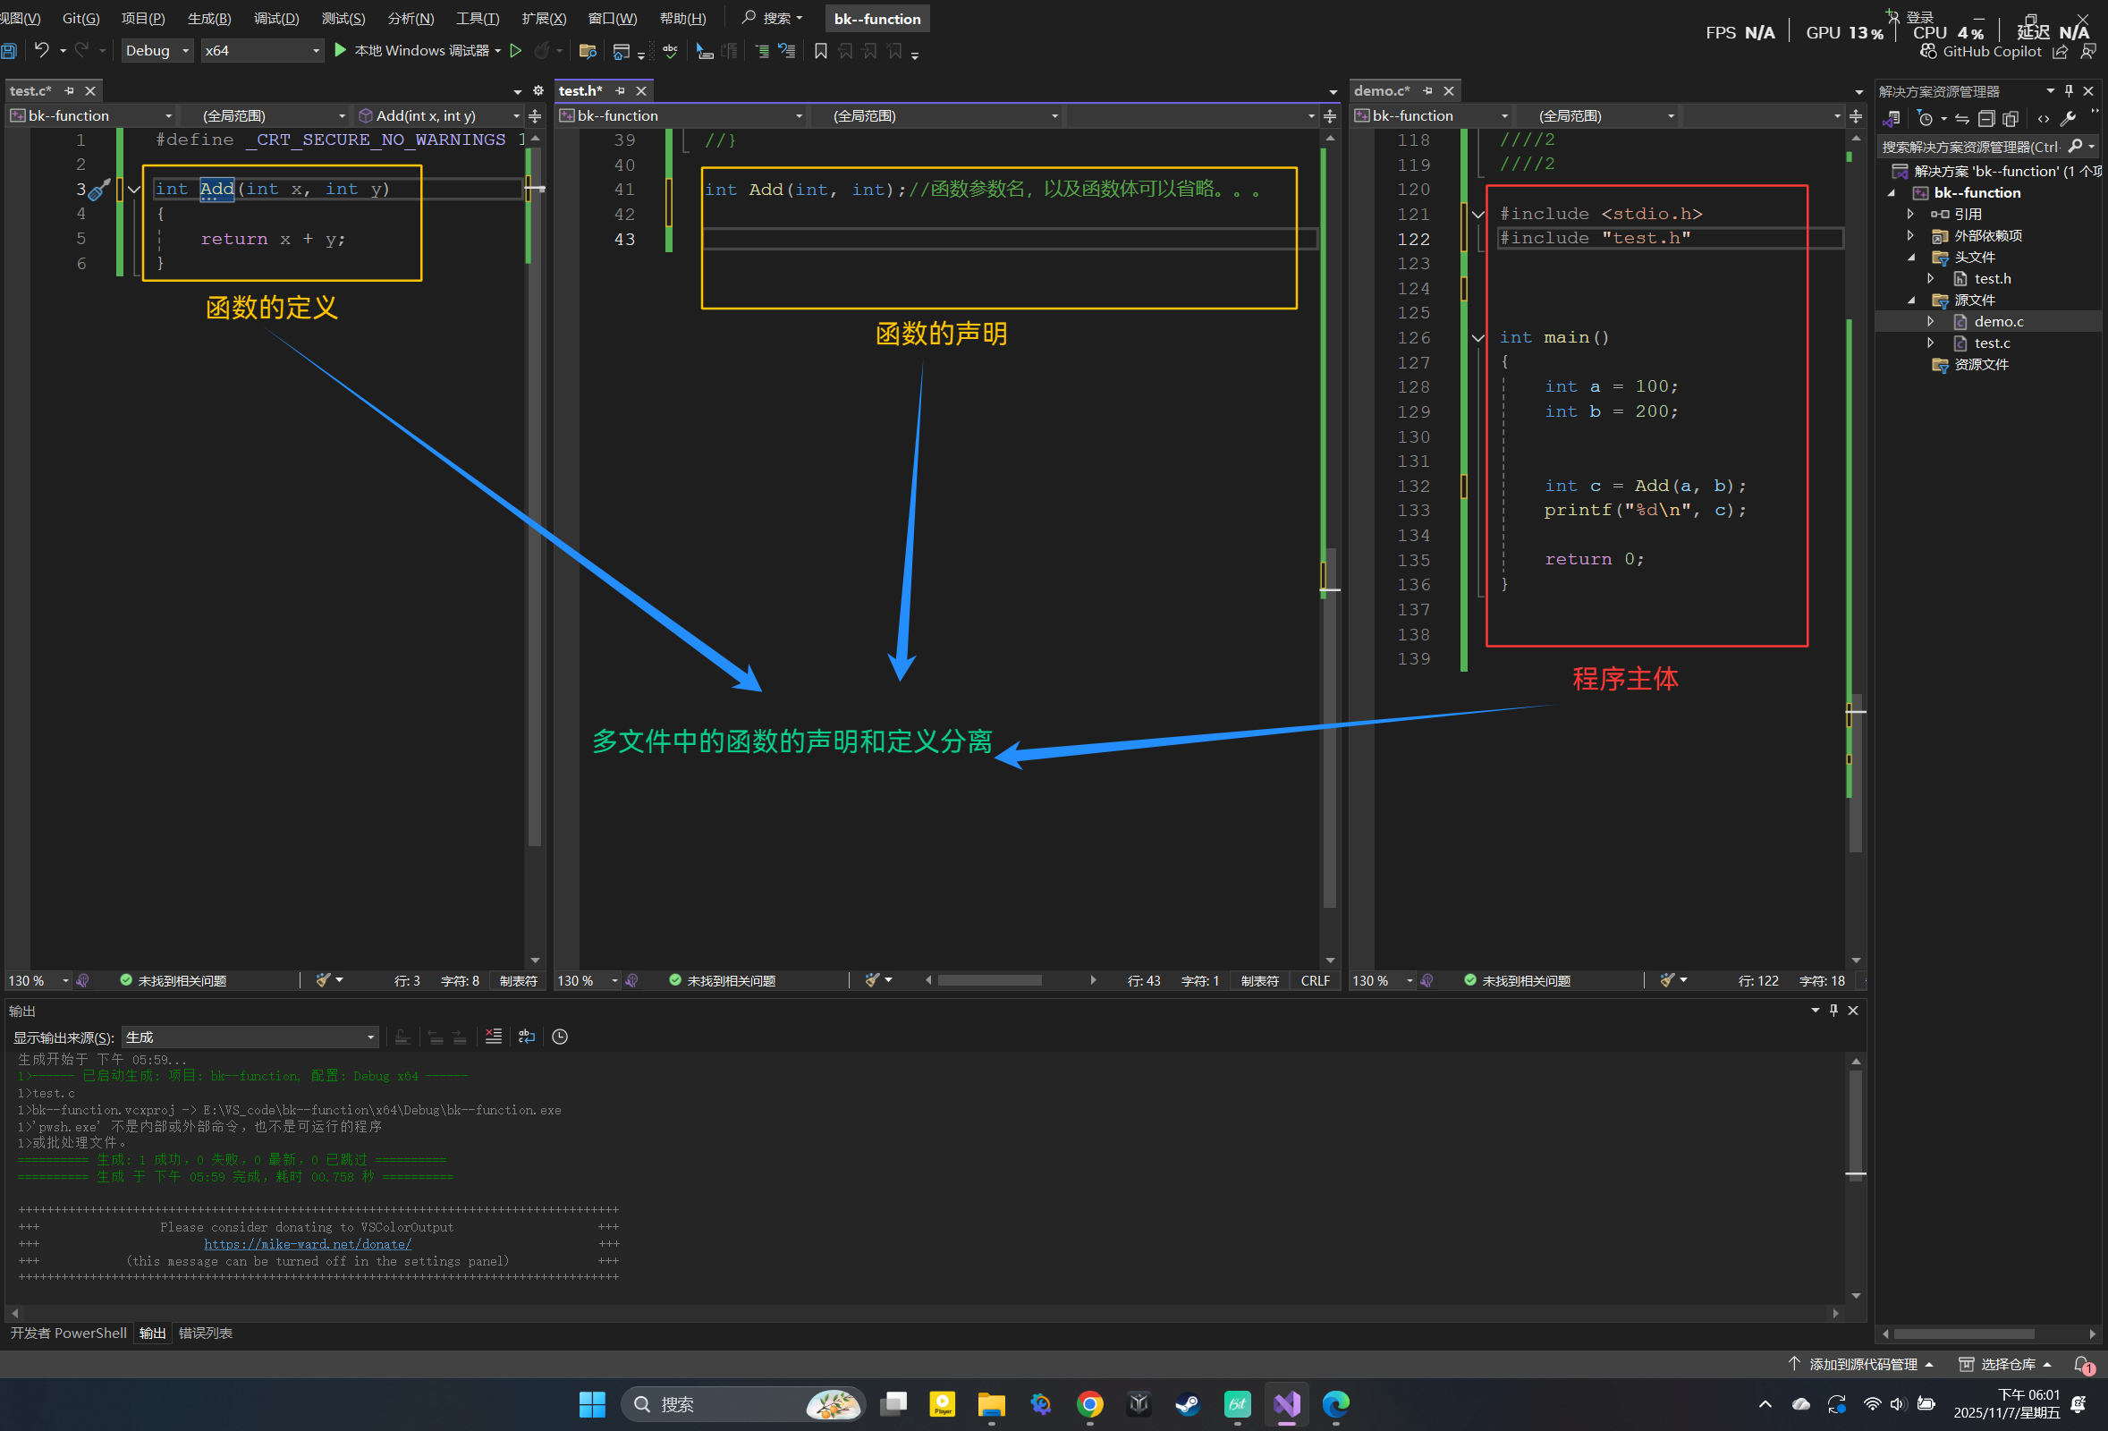Start without debugging using hollow green triangle
The height and width of the screenshot is (1431, 2108).
point(515,51)
